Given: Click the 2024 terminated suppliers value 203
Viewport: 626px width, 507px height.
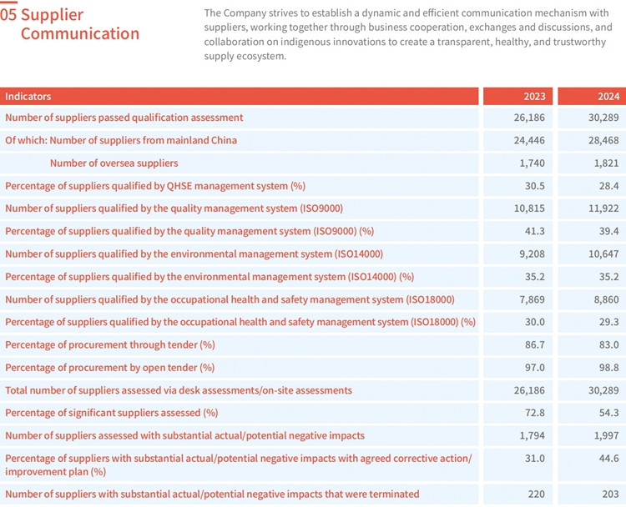Looking at the screenshot, I should click(x=609, y=494).
